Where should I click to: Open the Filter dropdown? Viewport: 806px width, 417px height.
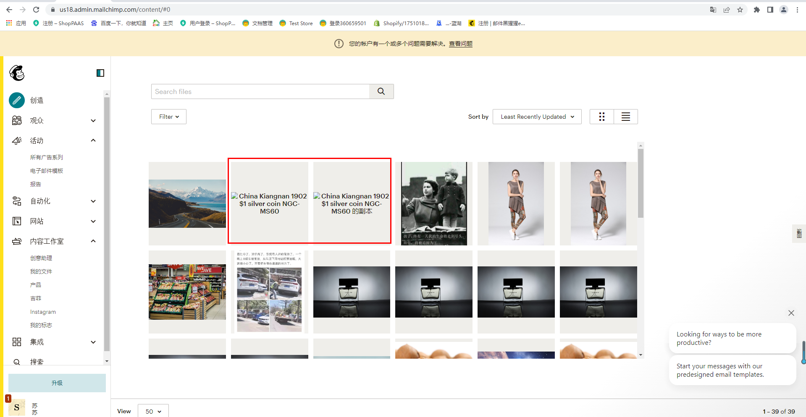point(169,117)
